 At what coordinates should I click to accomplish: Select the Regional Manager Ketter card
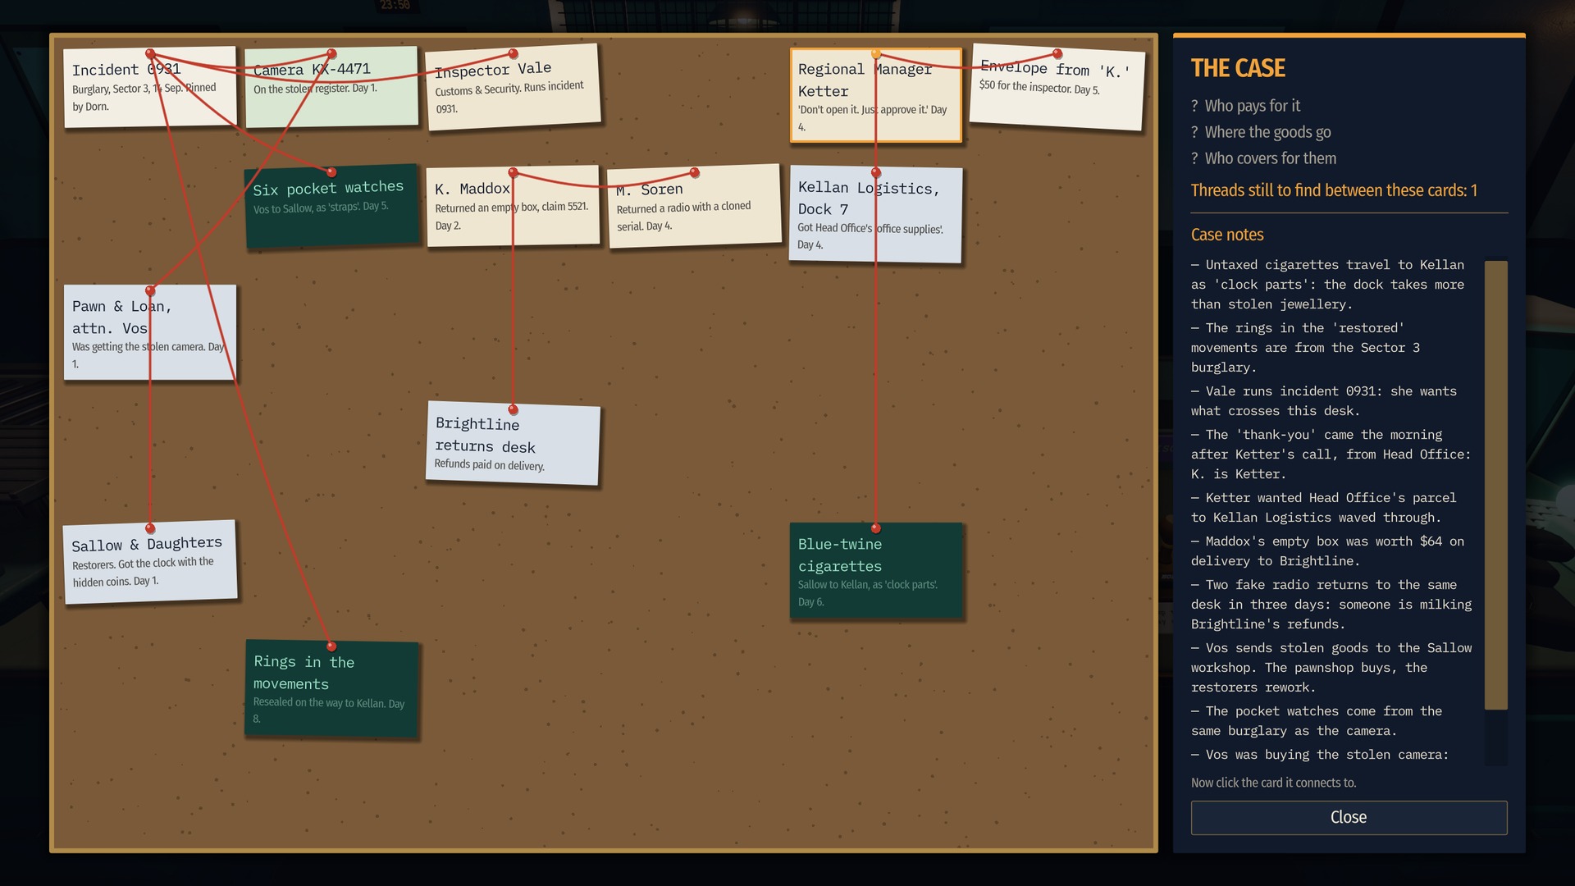point(876,95)
